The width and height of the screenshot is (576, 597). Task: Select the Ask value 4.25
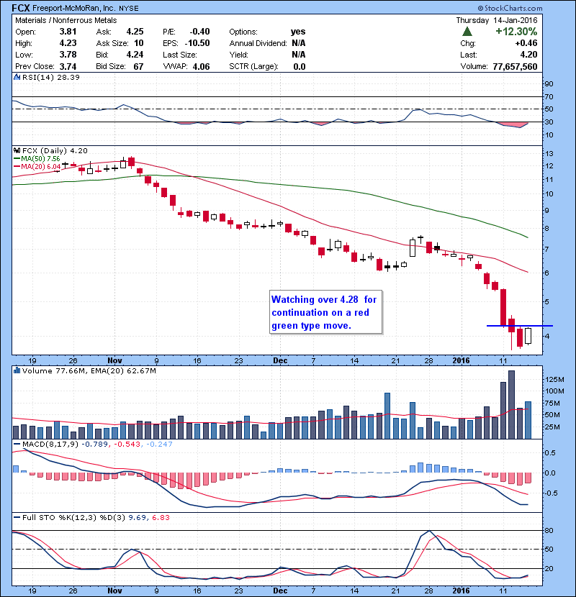click(135, 32)
